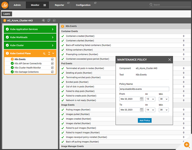This screenshot has width=192, height=150.
Task: Select K8s Garbage Collections test
Action: click(x=27, y=72)
